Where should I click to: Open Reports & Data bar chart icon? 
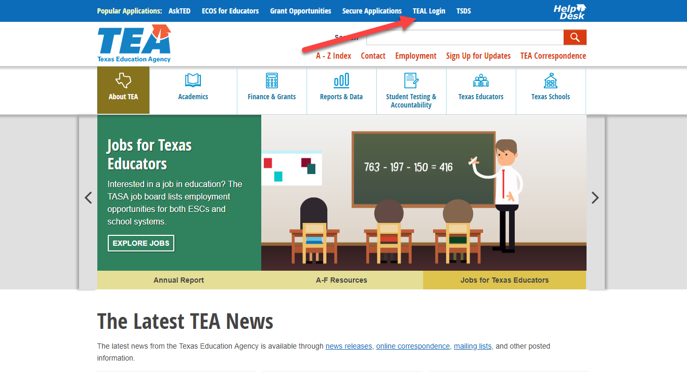pos(341,81)
